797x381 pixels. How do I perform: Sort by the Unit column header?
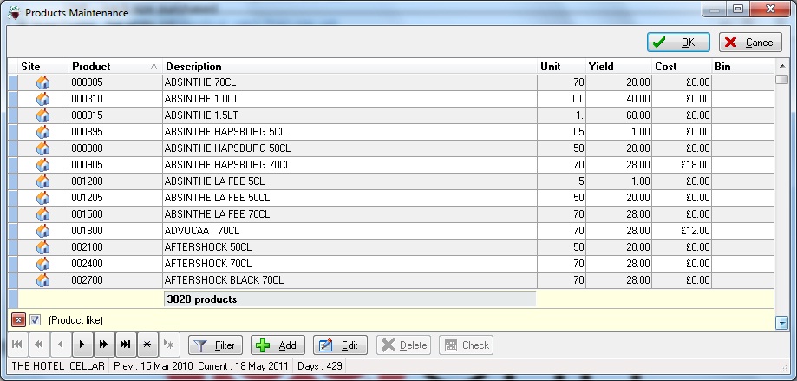tap(561, 67)
